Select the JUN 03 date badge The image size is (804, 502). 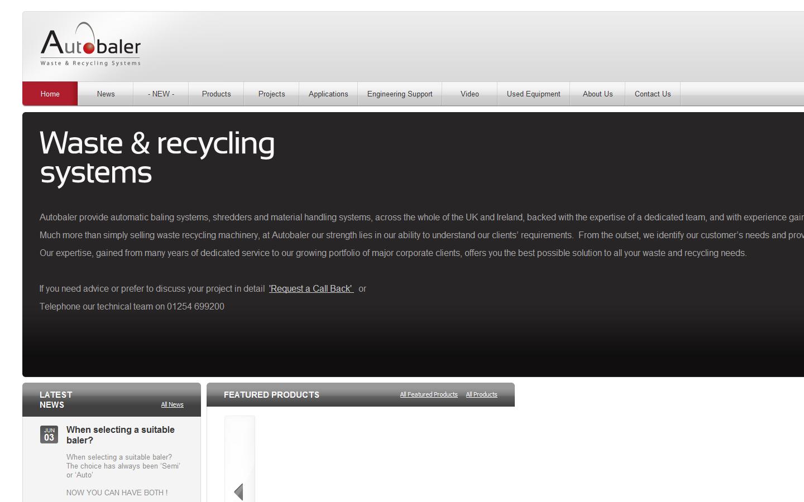tap(49, 434)
